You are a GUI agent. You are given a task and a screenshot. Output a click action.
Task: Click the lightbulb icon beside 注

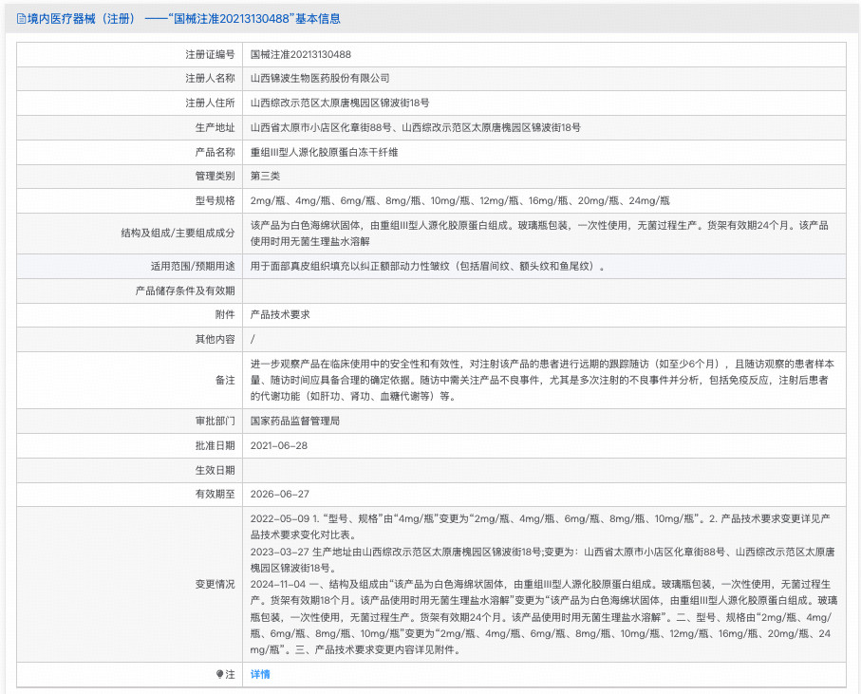tap(220, 674)
